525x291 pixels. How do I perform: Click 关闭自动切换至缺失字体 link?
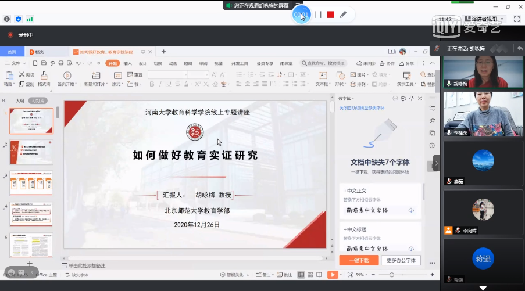362,108
